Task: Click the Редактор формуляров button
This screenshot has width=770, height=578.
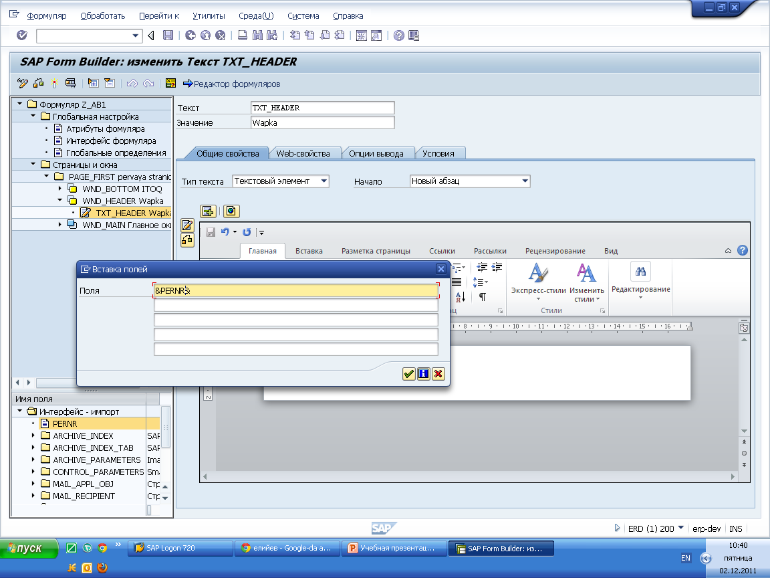Action: coord(232,84)
